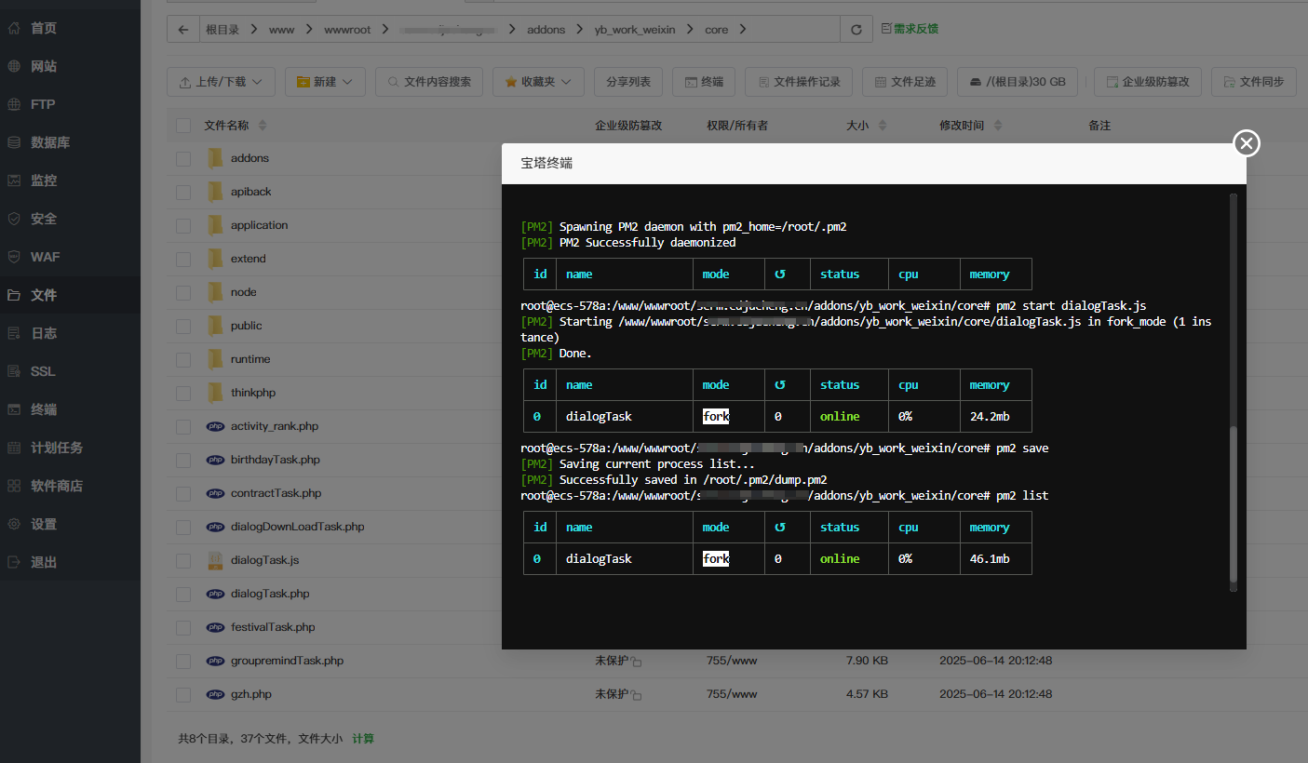
Task: Open 数据库 in the left sidebar
Action: (49, 142)
